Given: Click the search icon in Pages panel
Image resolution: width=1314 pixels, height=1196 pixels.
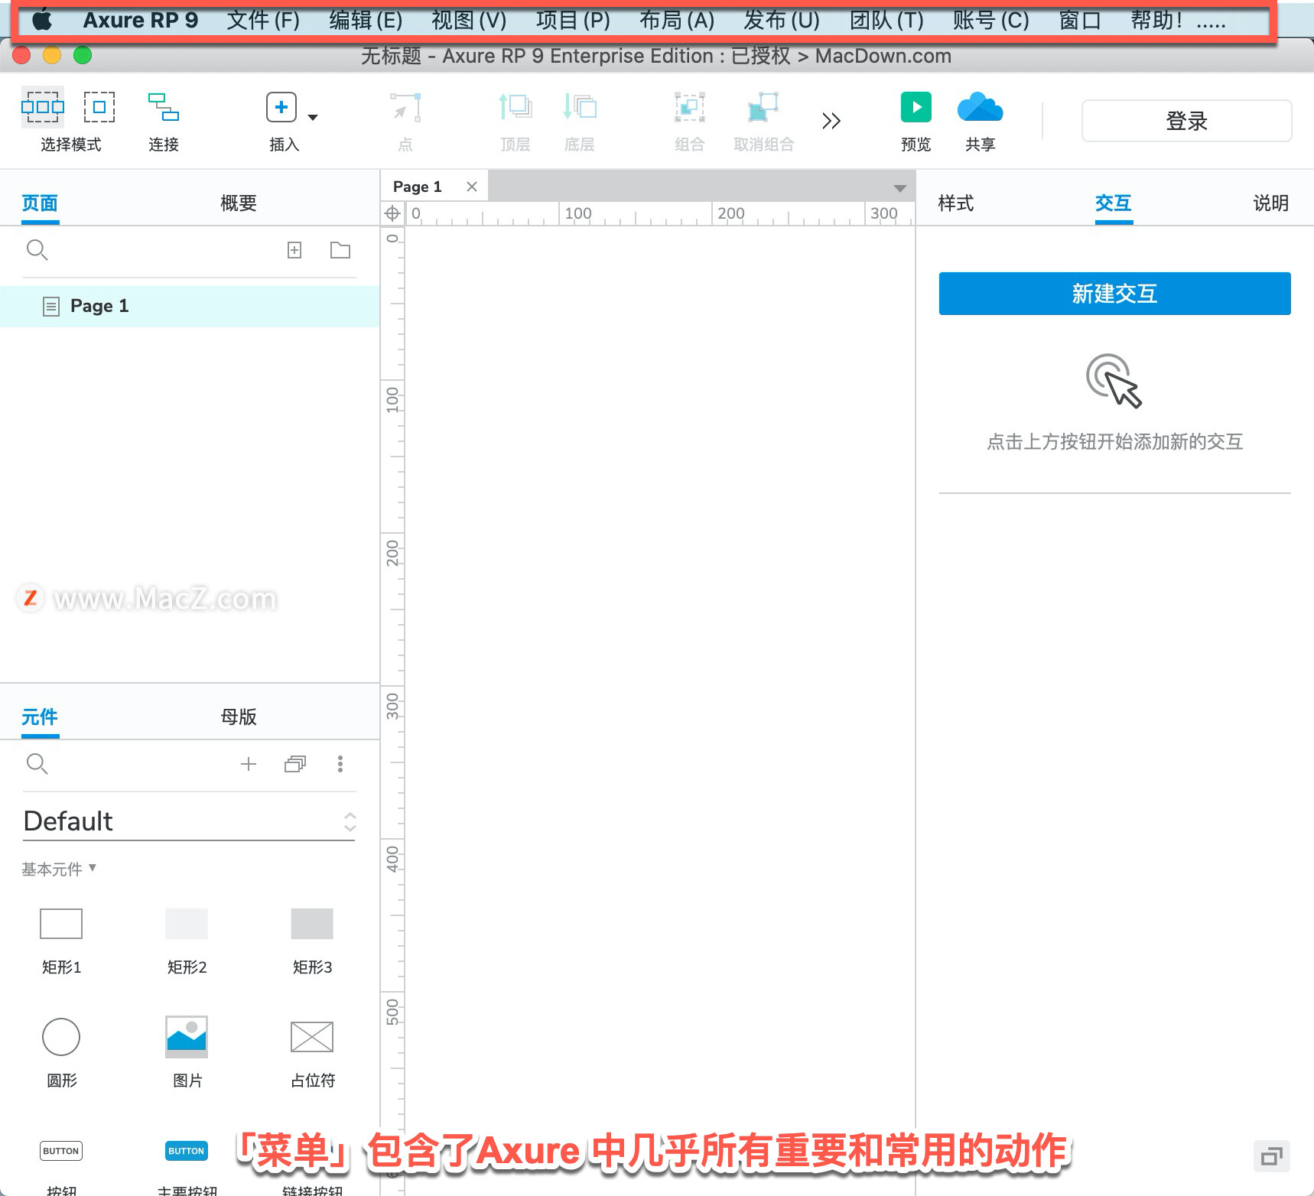Looking at the screenshot, I should pos(37,250).
